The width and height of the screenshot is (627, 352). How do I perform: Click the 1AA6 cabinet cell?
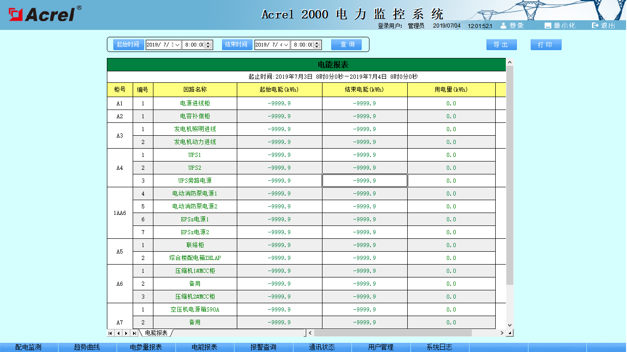point(120,213)
